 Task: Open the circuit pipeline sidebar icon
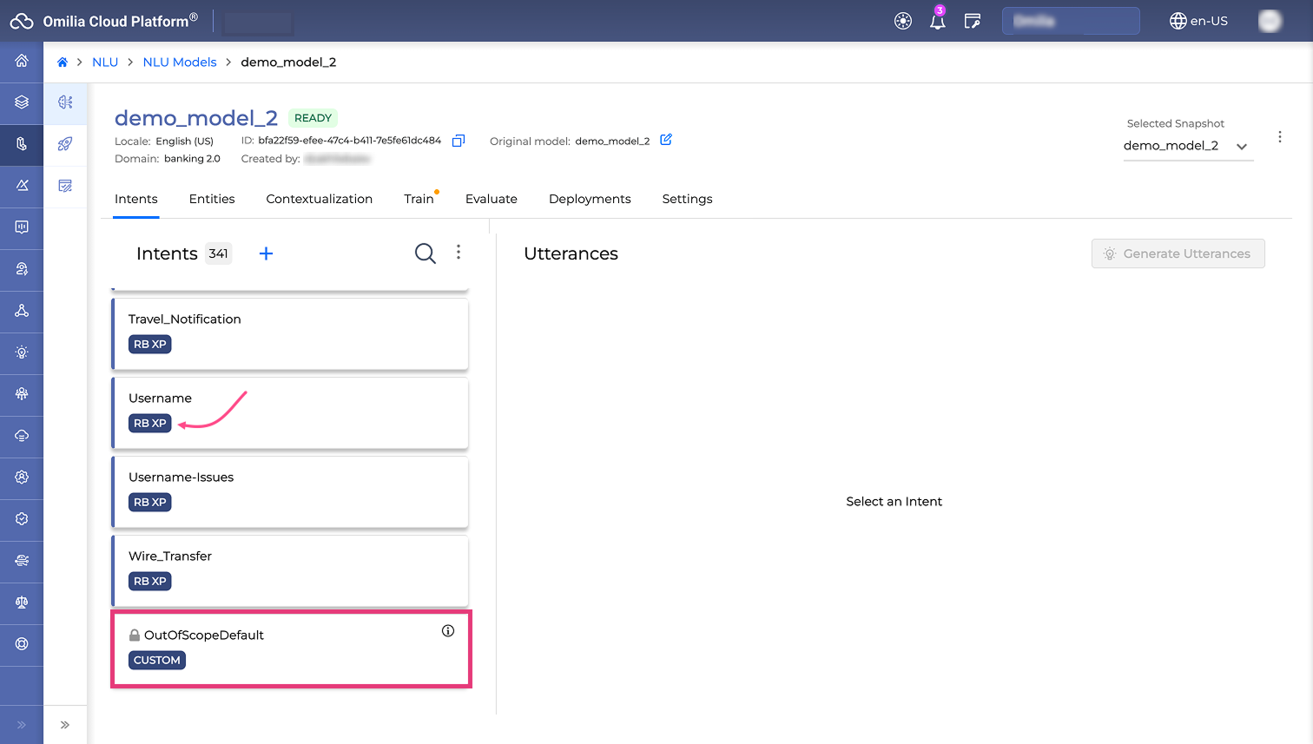coord(22,560)
